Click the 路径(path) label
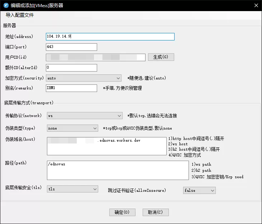Image resolution: width=262 pixels, height=224 pixels. (x=16, y=163)
